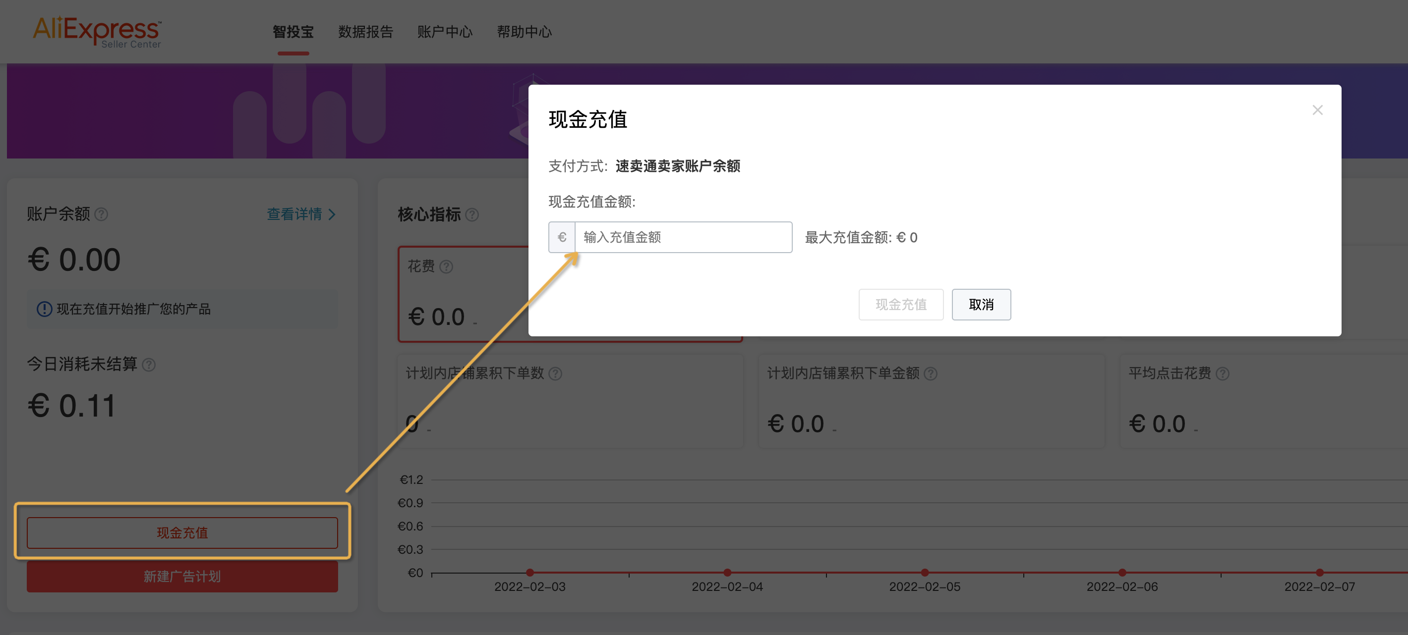1408x635 pixels.
Task: Click 现金充值 button in account panel
Action: pos(182,532)
